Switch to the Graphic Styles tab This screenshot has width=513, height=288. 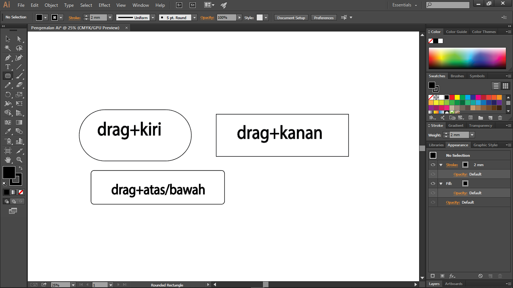tap(485, 145)
